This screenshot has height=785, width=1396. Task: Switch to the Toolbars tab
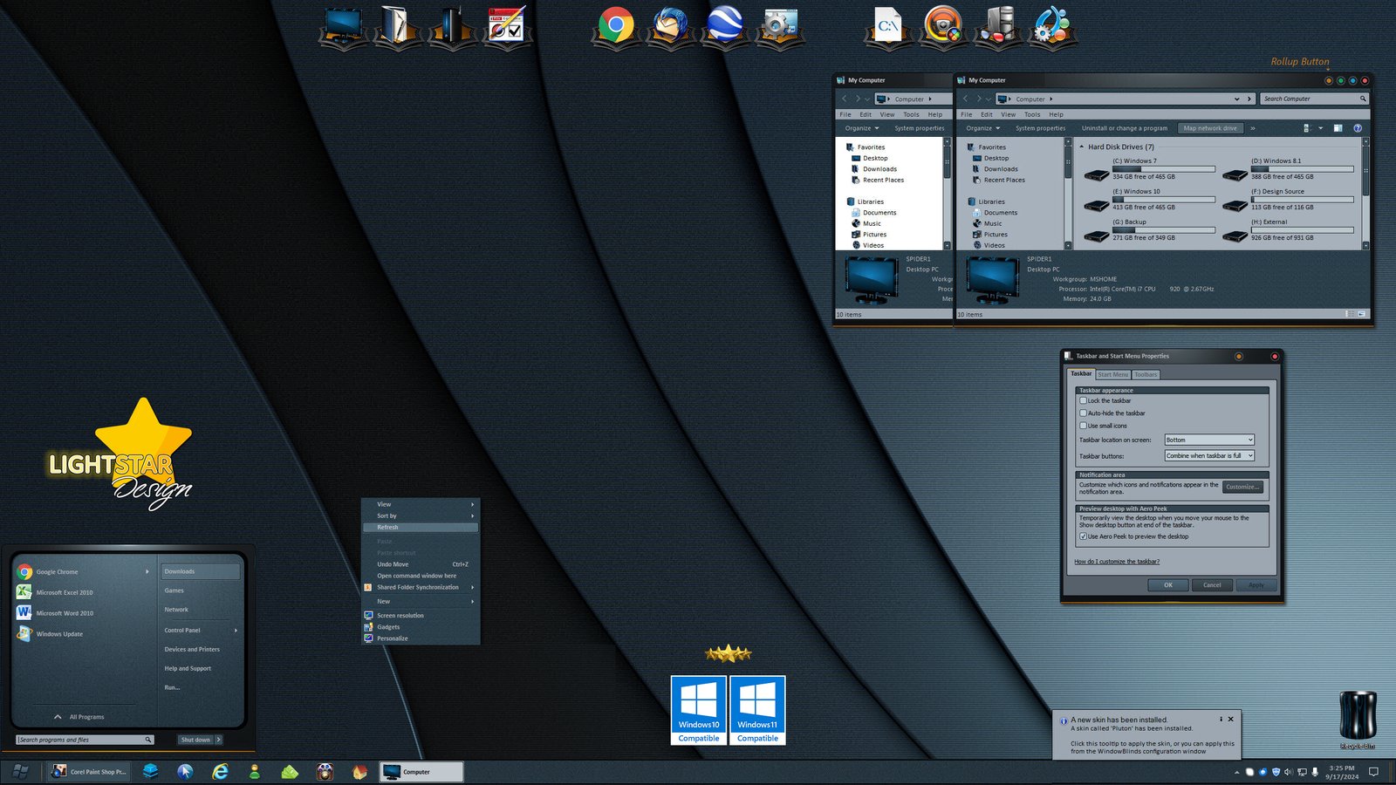(x=1146, y=374)
